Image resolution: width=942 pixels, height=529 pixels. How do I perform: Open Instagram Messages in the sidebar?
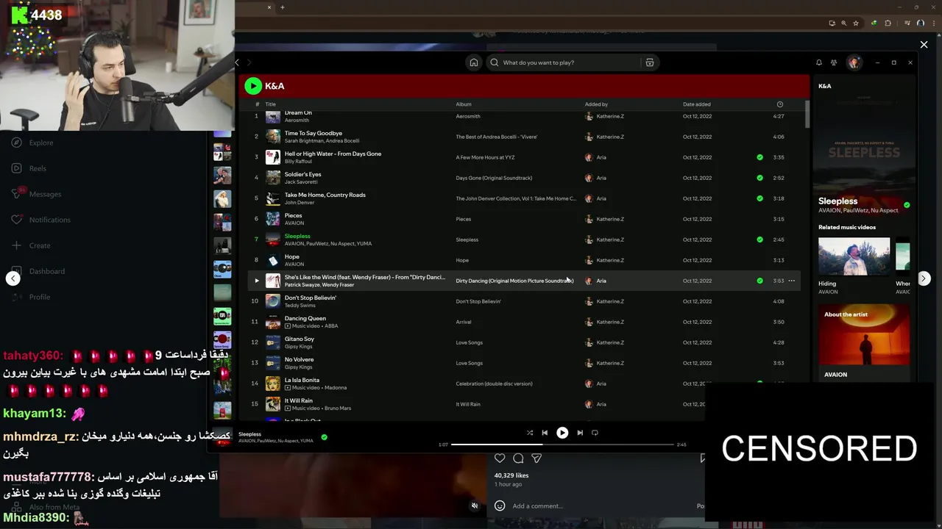[45, 194]
